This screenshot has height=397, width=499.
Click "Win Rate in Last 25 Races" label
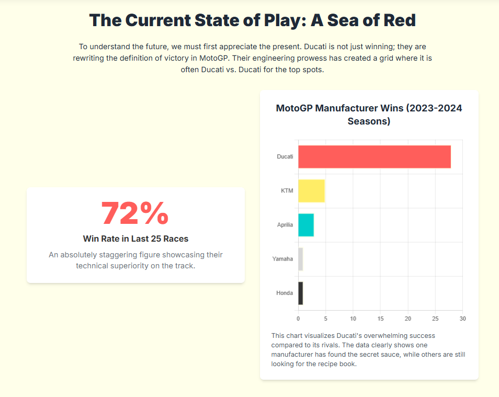pos(135,239)
